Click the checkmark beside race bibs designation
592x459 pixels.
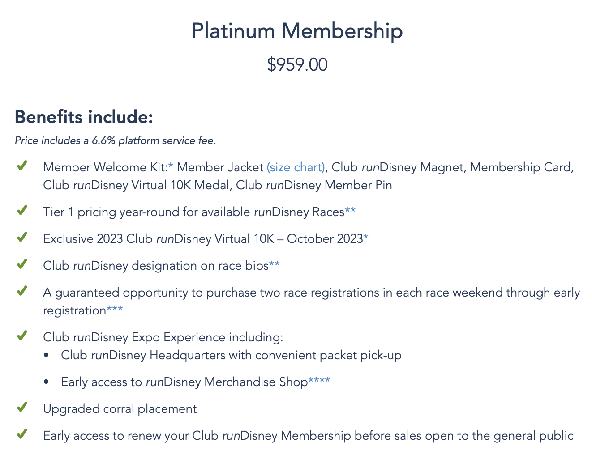21,264
